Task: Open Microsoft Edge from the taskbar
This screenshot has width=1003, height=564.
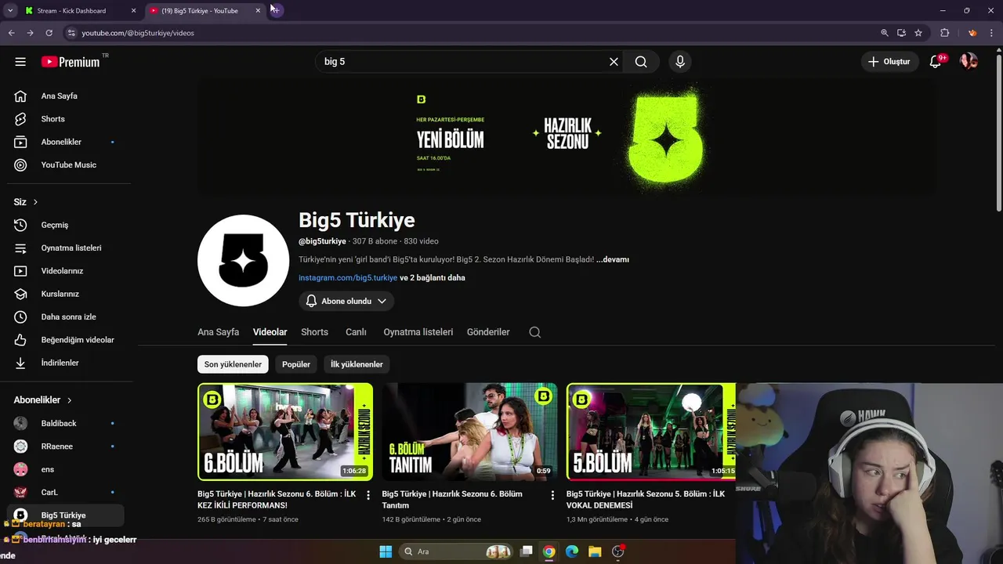Action: tap(571, 551)
